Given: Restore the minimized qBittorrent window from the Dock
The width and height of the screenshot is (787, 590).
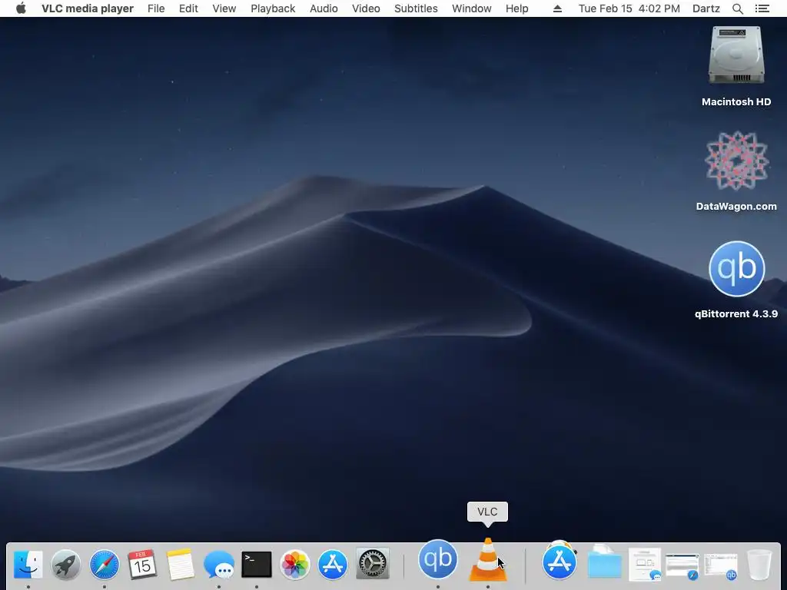Looking at the screenshot, I should 721,566.
